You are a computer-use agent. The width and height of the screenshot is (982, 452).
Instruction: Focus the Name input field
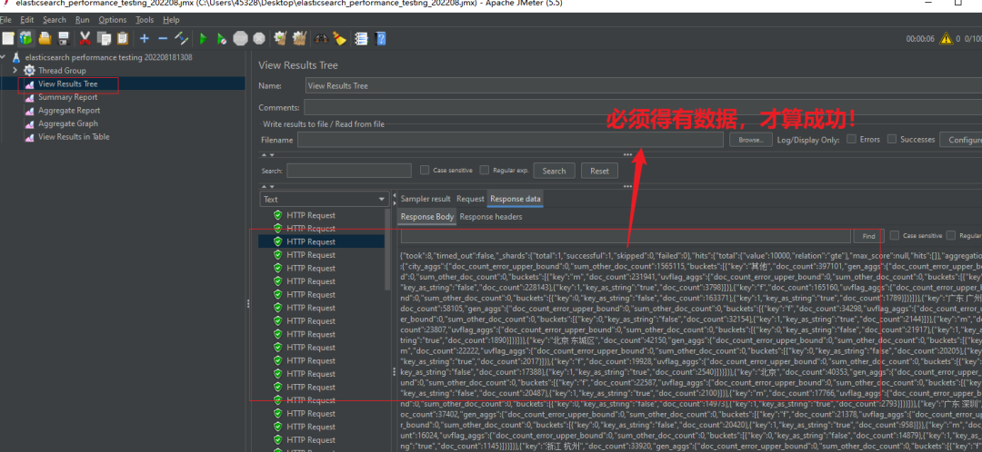click(x=644, y=85)
